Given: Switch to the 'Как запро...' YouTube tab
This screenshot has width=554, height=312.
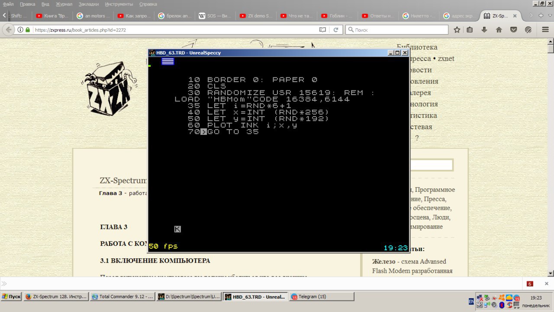Looking at the screenshot, I should pyautogui.click(x=134, y=16).
